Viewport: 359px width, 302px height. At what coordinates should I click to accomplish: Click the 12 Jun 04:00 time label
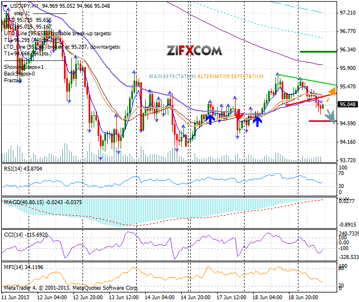coord(52,298)
